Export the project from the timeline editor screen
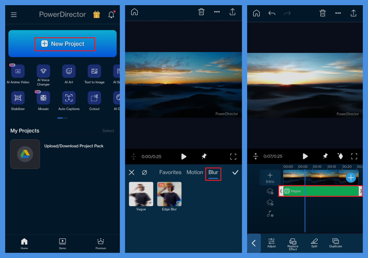368x258 pixels. (x=353, y=13)
